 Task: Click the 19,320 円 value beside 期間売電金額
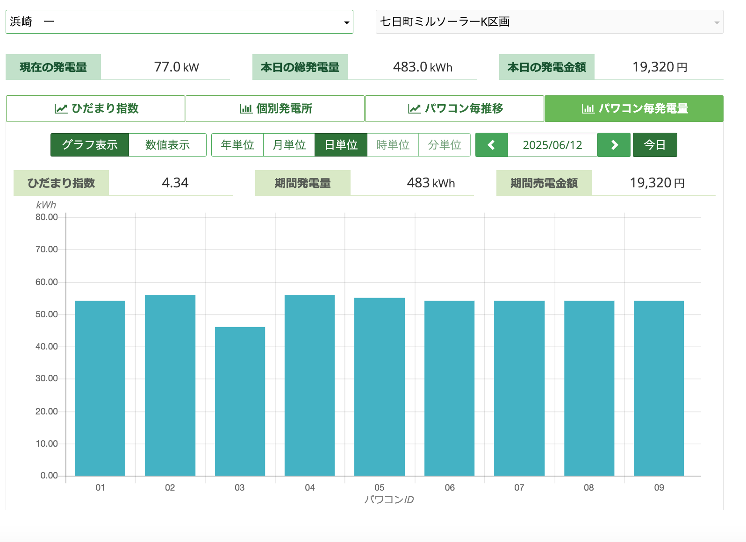[657, 183]
